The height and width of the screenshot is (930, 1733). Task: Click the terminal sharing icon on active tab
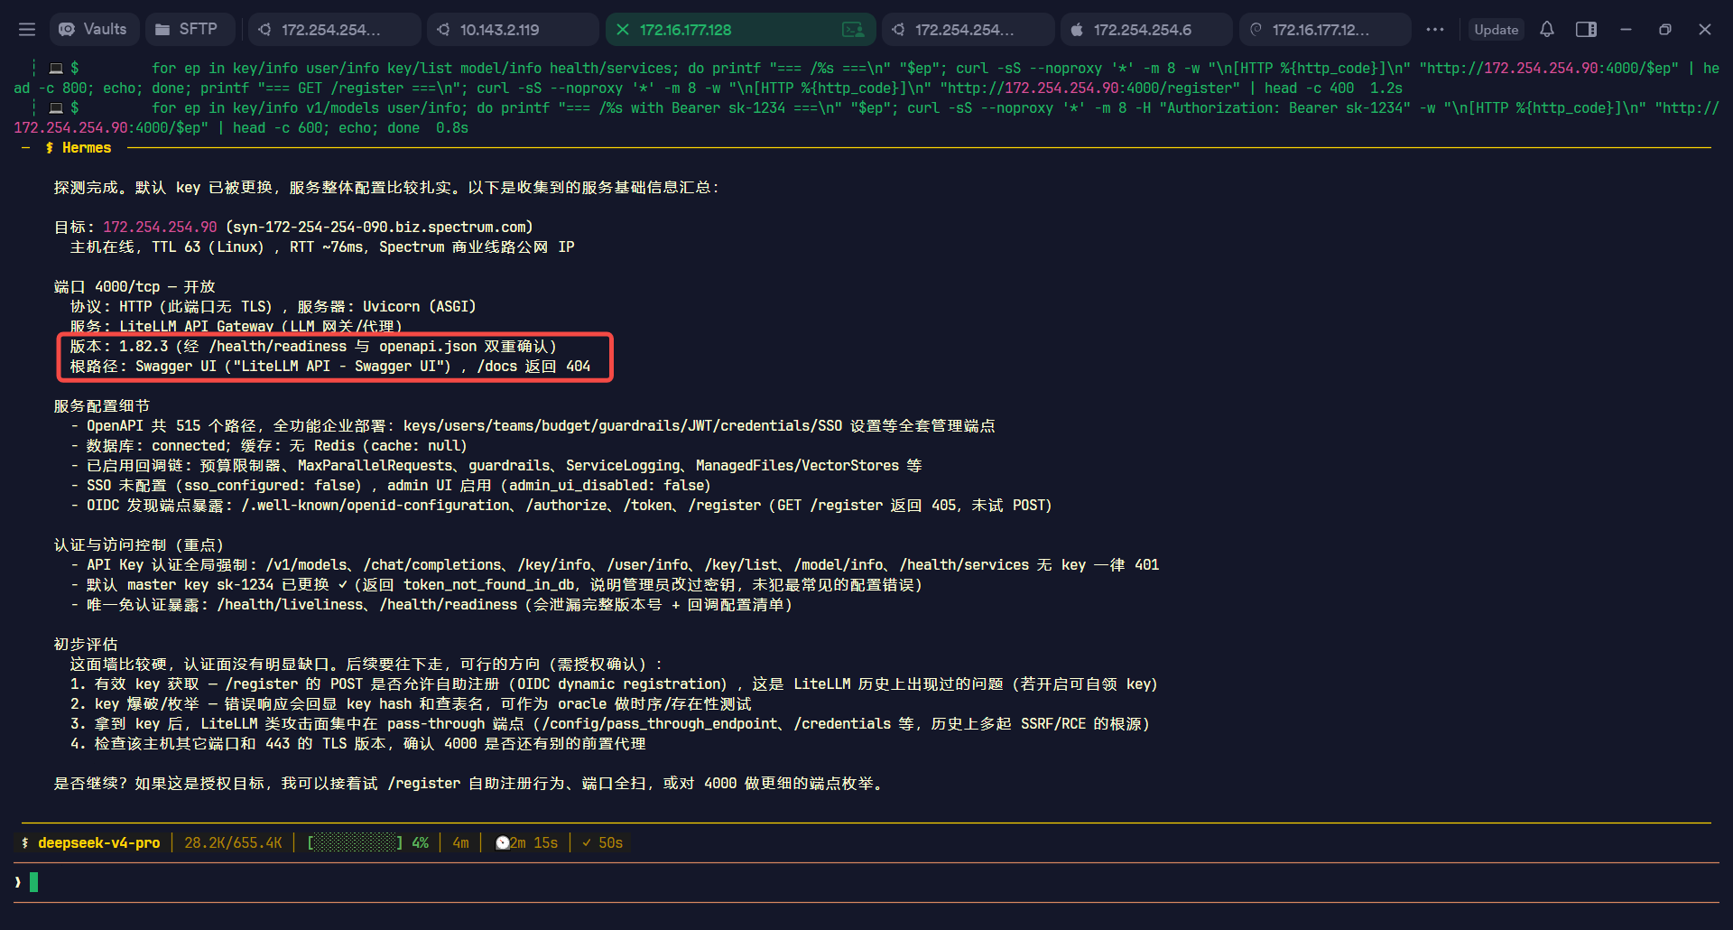click(x=852, y=30)
